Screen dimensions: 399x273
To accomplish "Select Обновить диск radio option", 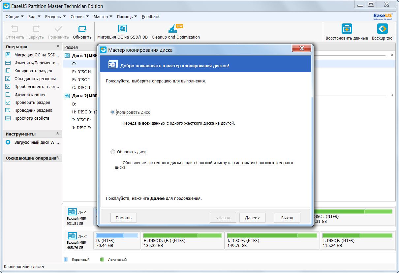I will point(113,152).
